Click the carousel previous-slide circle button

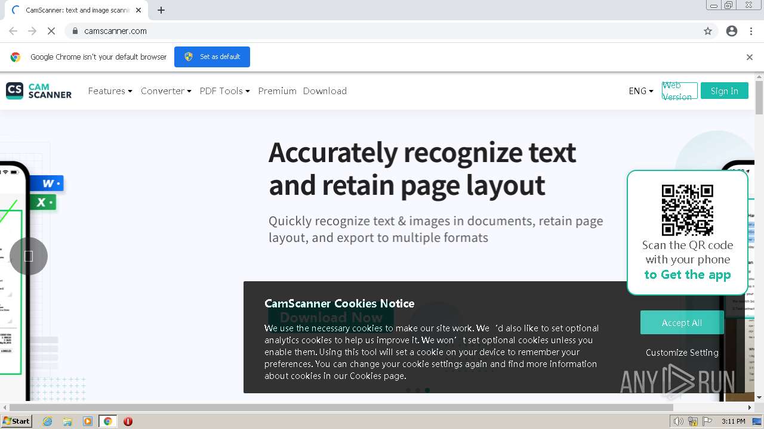pos(28,256)
